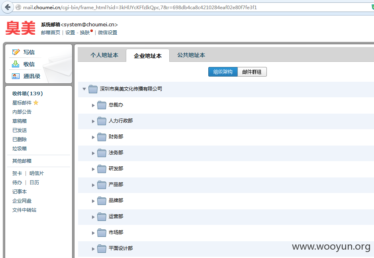Click the 法务部 folder icon

(x=102, y=153)
